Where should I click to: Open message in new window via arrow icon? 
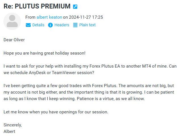coord(75,7)
